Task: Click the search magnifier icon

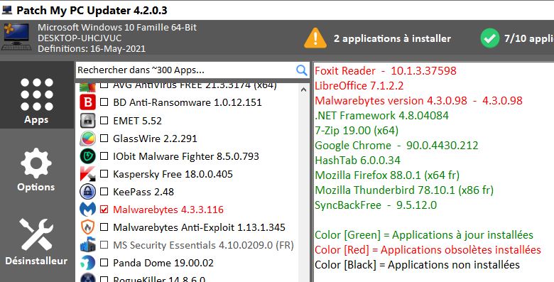Action: pos(301,70)
